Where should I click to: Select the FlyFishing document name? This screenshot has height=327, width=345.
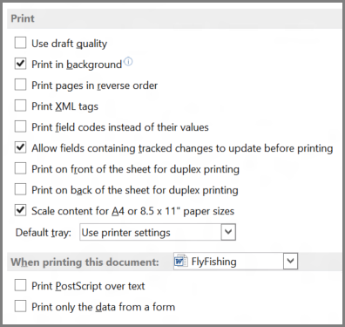[213, 262]
